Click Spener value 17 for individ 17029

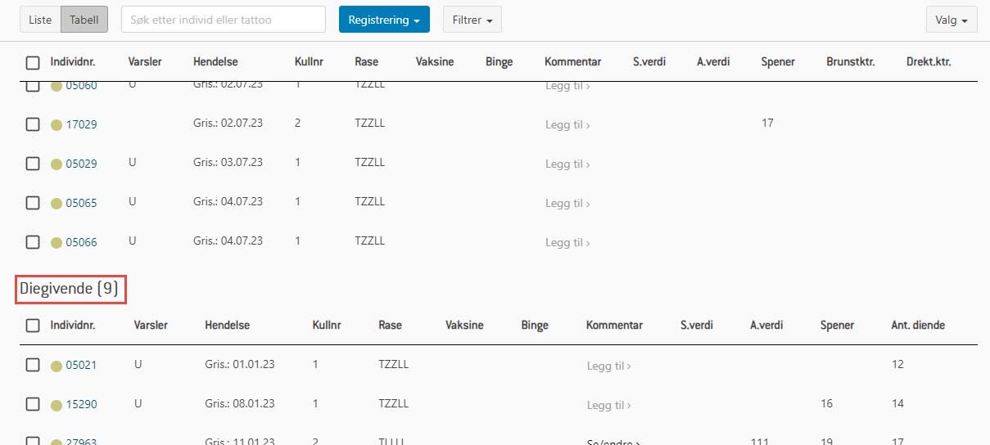click(x=767, y=123)
